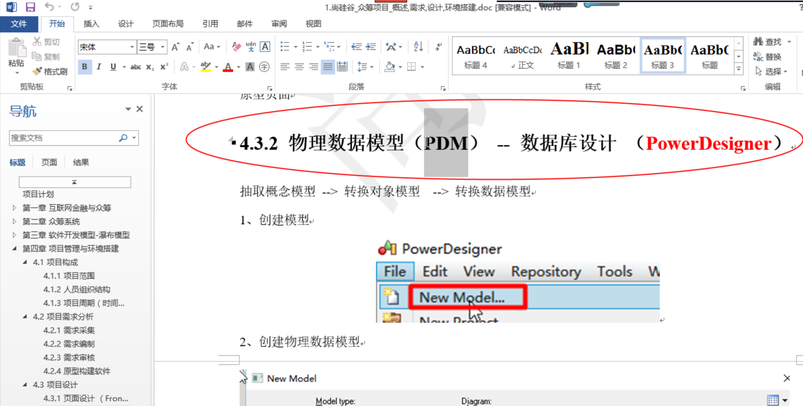The image size is (803, 406).
Task: Open the 文件 File menu
Action: click(x=19, y=24)
